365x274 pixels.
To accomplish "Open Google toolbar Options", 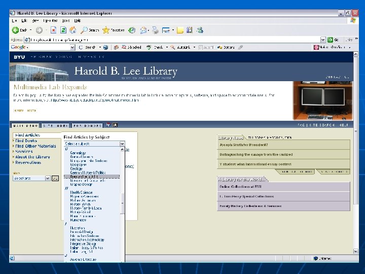I will [x=226, y=47].
